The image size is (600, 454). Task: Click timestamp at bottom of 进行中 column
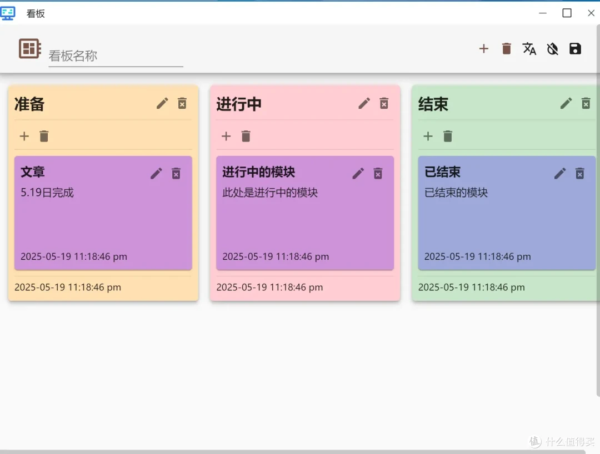[270, 287]
